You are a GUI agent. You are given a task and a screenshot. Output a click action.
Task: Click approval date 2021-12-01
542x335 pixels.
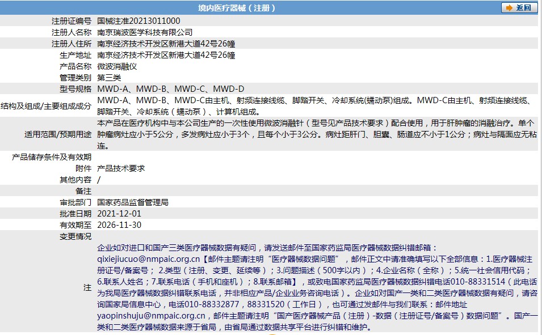point(119,214)
